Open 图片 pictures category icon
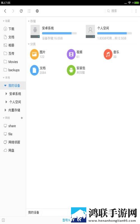The image size is (140, 224). (x=34, y=54)
